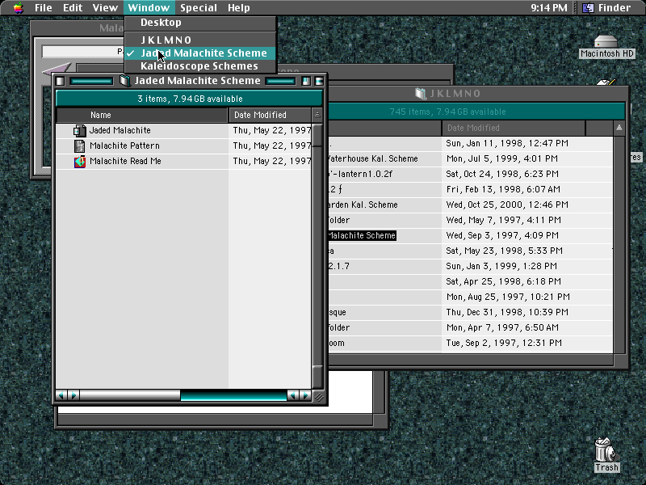The image size is (646, 485).
Task: Close the open Window menu
Action: [x=149, y=8]
